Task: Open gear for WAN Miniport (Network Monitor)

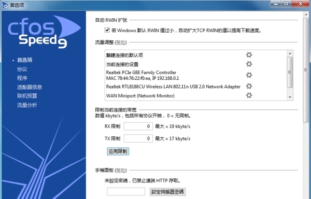Action: pyautogui.click(x=249, y=95)
